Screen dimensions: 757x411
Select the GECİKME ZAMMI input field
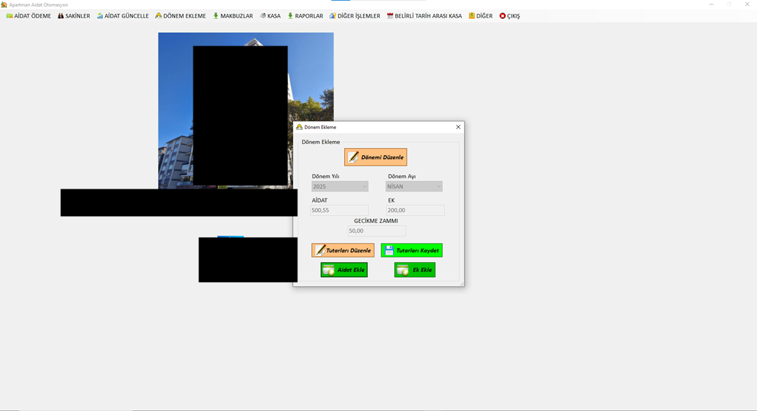[x=376, y=231]
